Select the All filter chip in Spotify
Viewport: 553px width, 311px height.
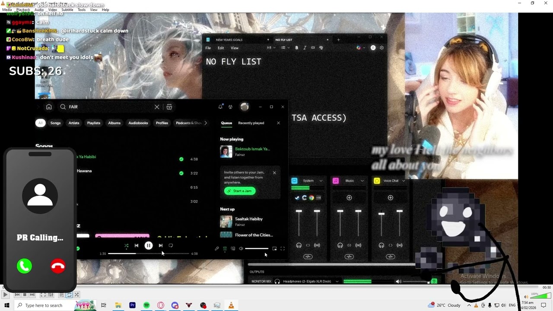tap(40, 123)
